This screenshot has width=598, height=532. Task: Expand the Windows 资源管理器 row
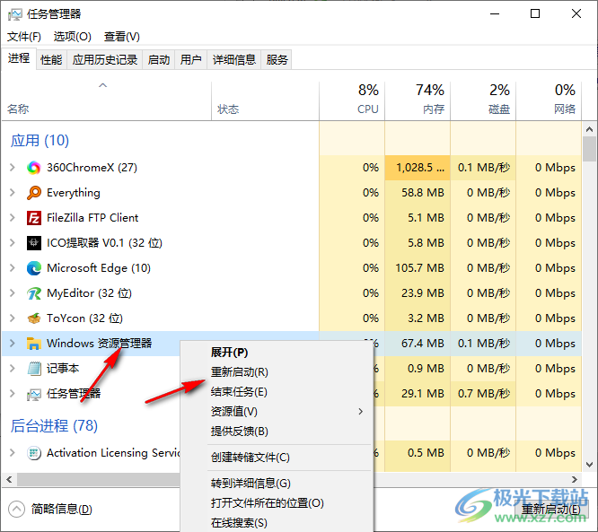tap(13, 344)
